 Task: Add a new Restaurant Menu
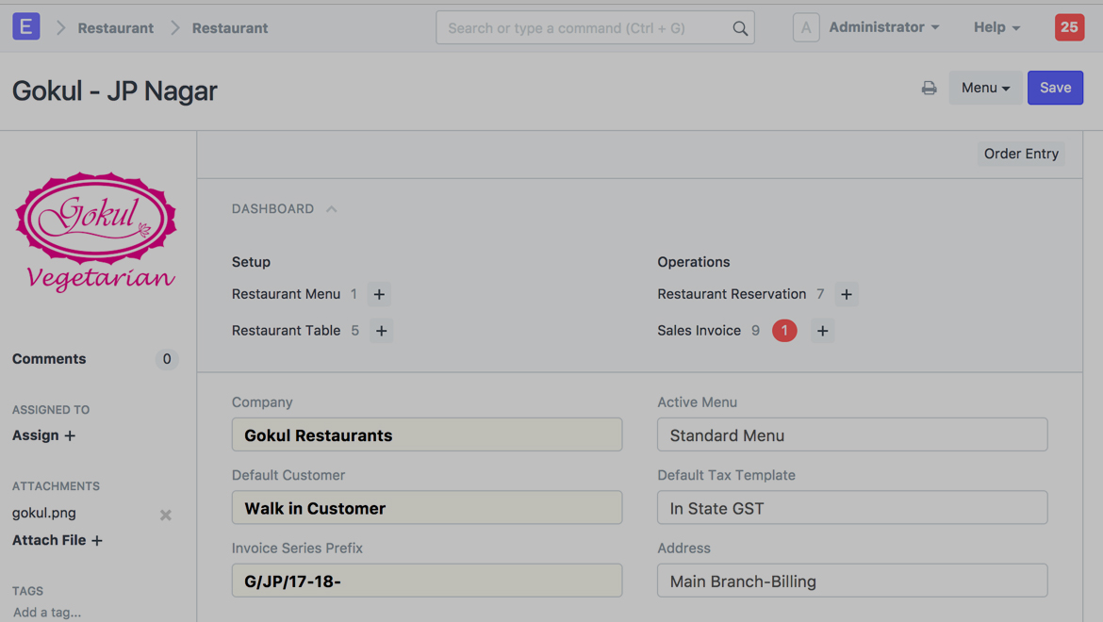click(x=379, y=294)
